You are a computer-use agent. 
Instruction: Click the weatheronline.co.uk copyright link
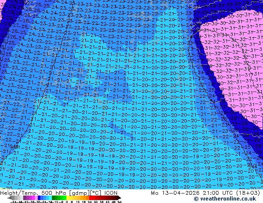pos(225,199)
